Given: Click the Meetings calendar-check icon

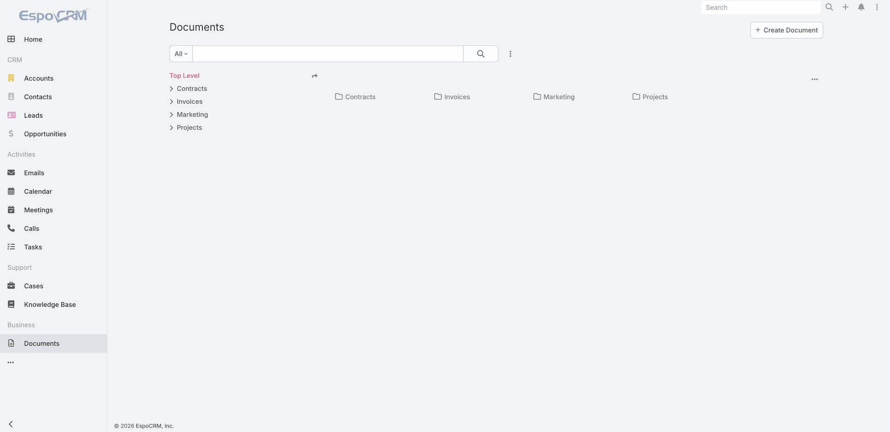Looking at the screenshot, I should coord(11,210).
